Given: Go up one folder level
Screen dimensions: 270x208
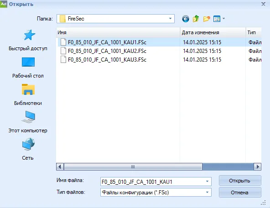Looking at the screenshot, I should [196, 19].
